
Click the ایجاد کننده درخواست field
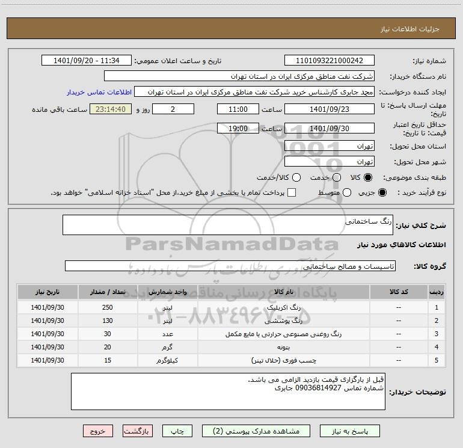[254, 92]
